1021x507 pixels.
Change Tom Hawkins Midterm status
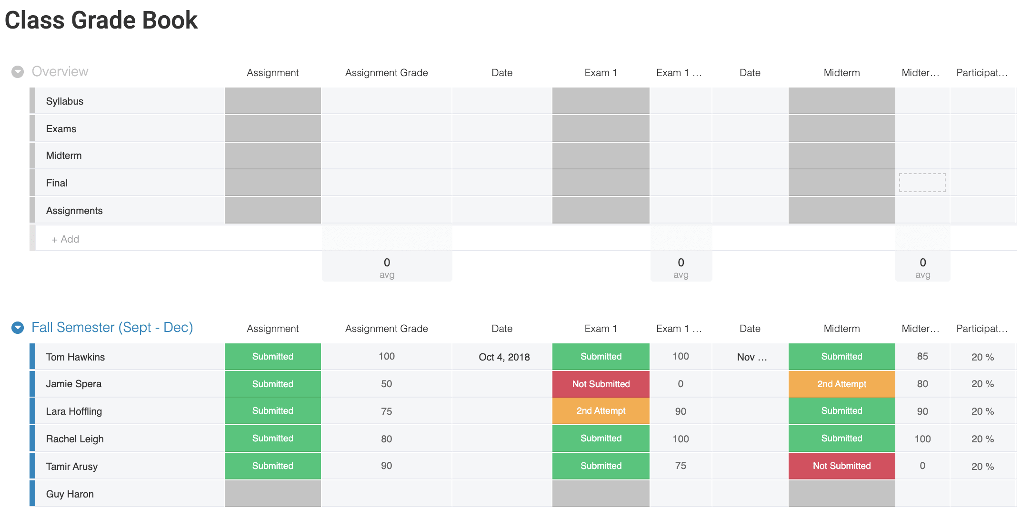pyautogui.click(x=842, y=357)
